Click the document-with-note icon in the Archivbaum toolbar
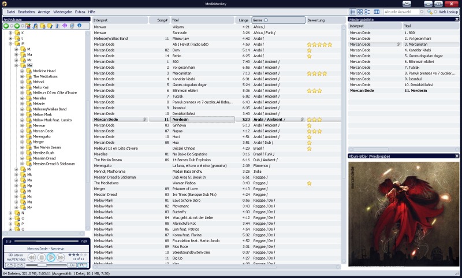The height and width of the screenshot is (278, 462). tap(57, 26)
